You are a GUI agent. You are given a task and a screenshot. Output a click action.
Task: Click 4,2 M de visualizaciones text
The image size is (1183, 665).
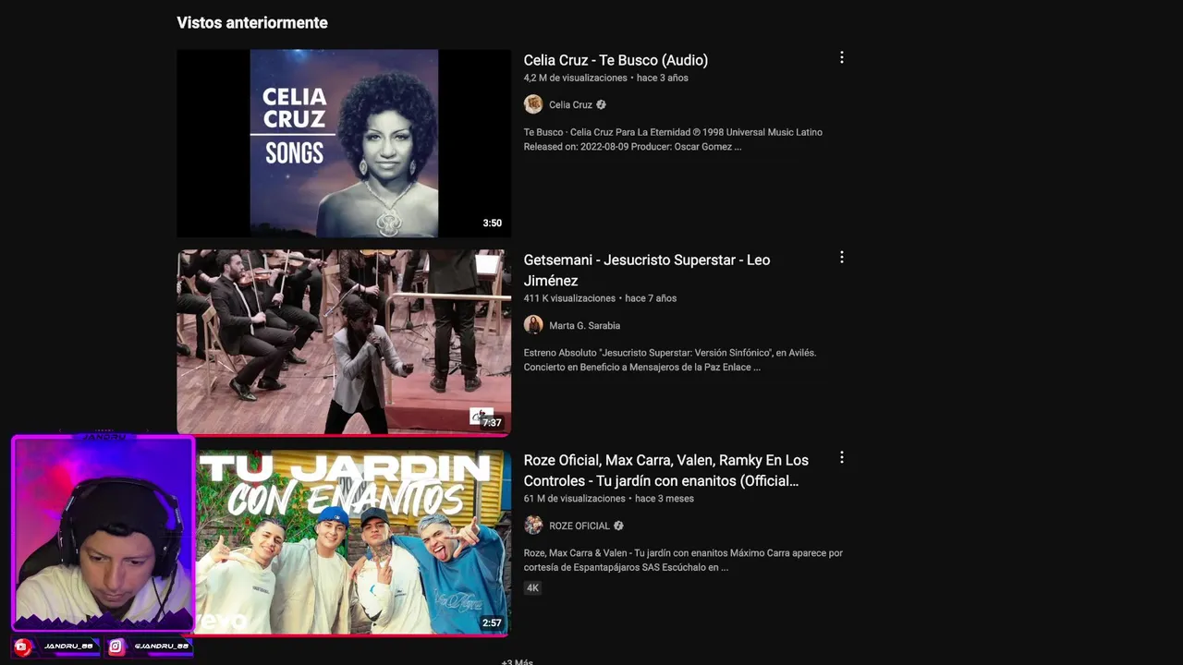click(x=575, y=78)
